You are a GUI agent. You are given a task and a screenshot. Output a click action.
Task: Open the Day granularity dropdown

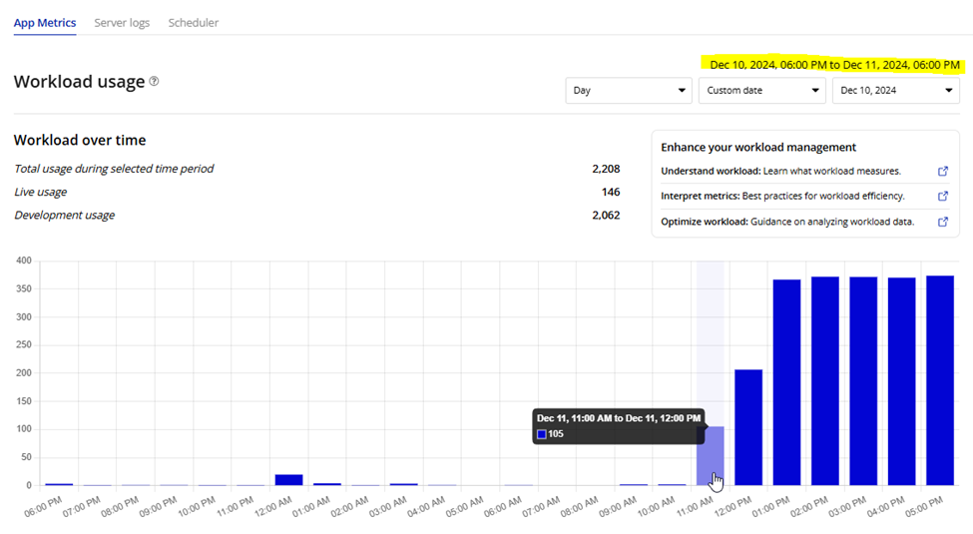628,91
